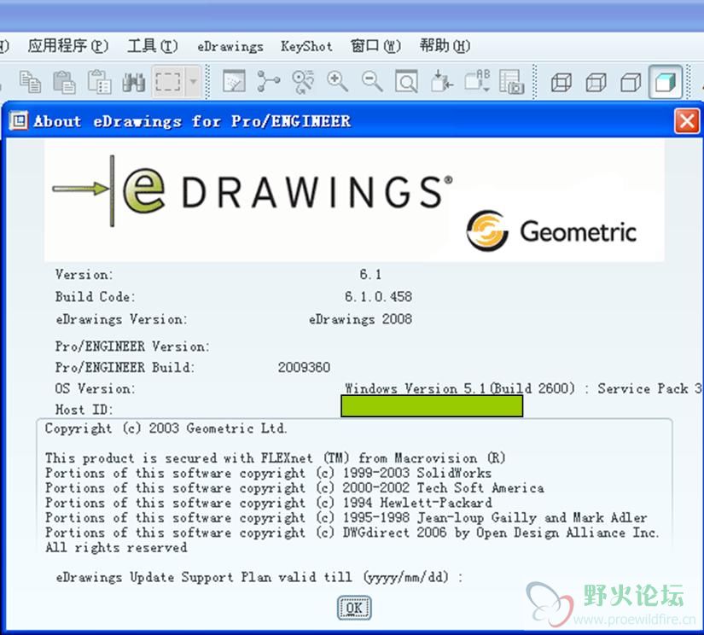
Task: Click the Version value 6.1
Action: 370,274
